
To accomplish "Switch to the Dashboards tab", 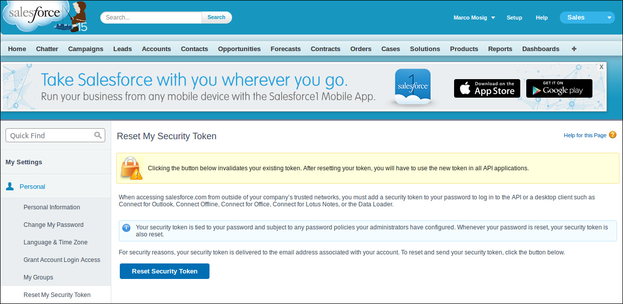I will point(540,49).
